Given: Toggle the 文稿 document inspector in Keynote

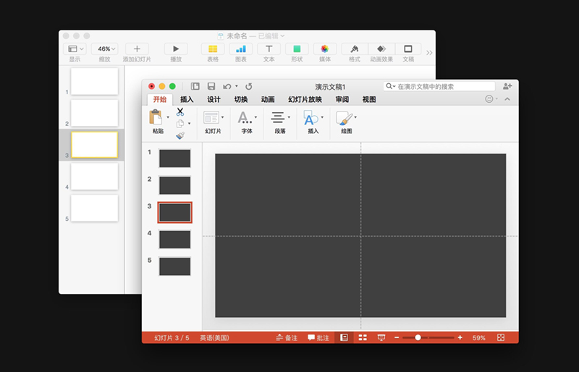Looking at the screenshot, I should click(x=408, y=48).
